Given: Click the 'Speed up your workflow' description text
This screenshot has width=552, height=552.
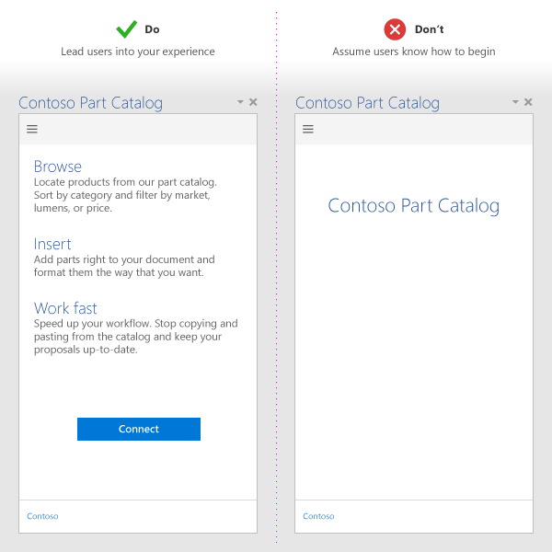Looking at the screenshot, I should [x=135, y=337].
